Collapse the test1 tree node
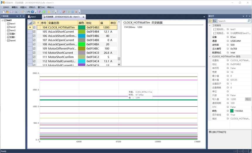 [2, 20]
